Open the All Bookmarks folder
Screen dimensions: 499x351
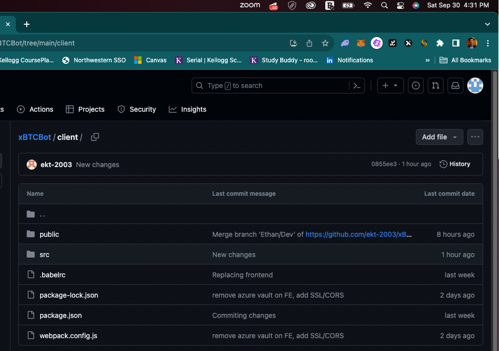465,60
